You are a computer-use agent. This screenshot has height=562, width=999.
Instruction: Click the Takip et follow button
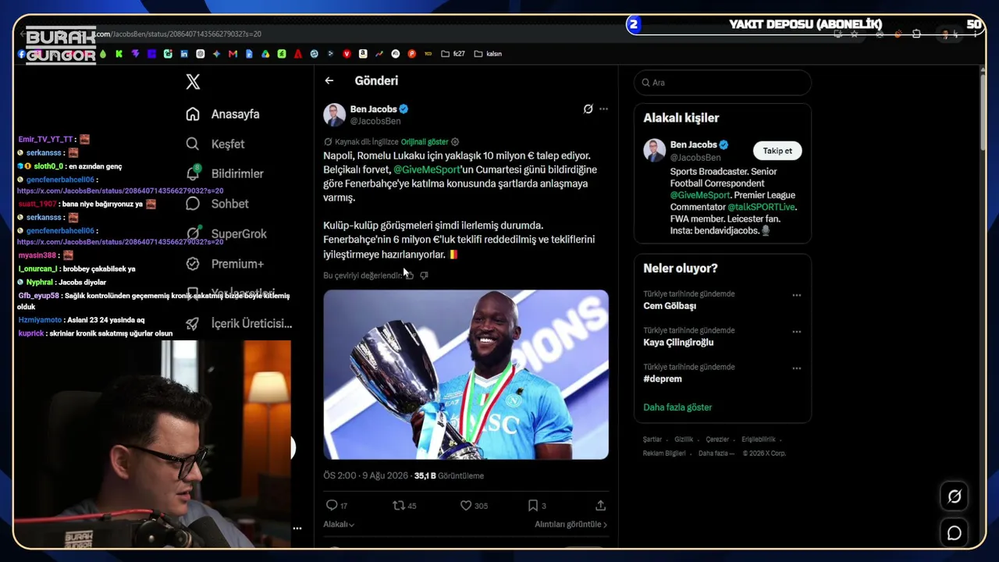click(777, 151)
